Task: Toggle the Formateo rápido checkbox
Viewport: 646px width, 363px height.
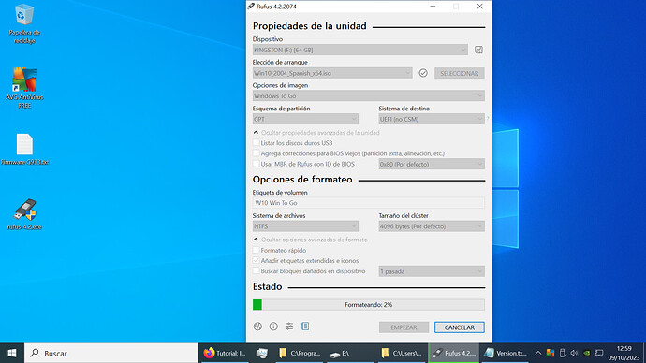Action: point(256,250)
